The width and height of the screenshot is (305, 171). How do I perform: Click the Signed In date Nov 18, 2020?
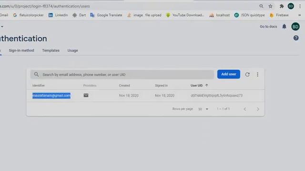point(164,95)
